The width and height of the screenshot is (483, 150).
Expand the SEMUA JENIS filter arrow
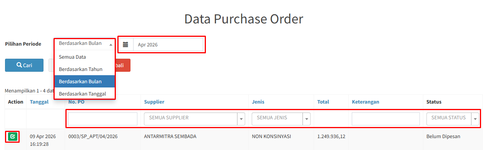click(x=307, y=119)
